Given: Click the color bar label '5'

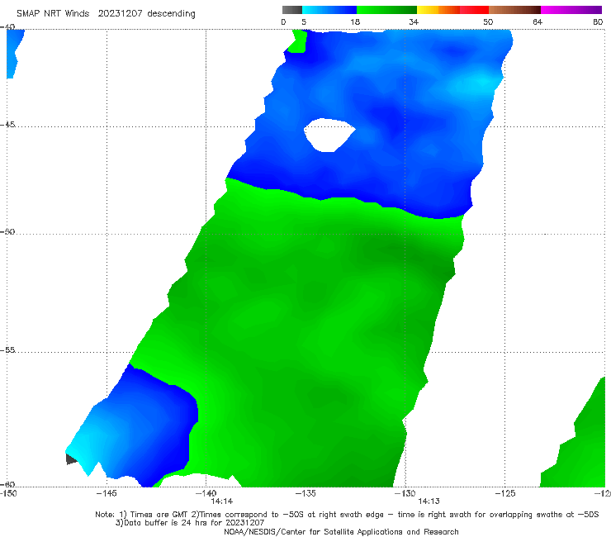Looking at the screenshot, I should click(304, 22).
